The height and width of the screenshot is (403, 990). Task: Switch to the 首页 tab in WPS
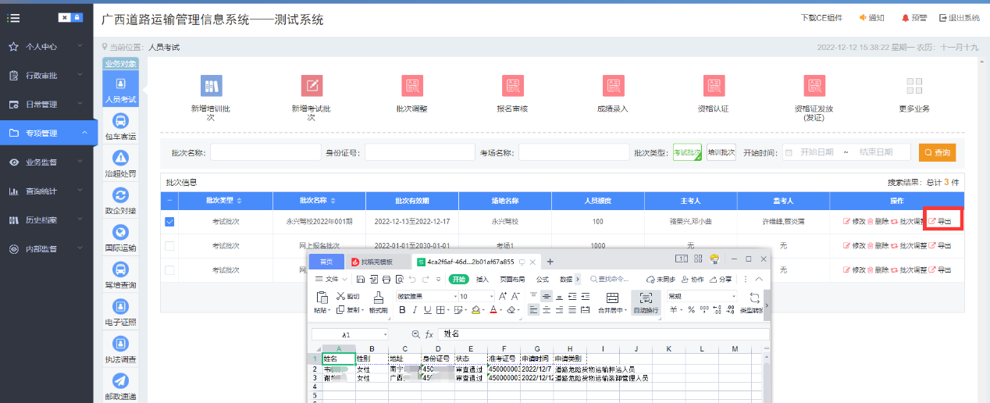[x=326, y=262]
